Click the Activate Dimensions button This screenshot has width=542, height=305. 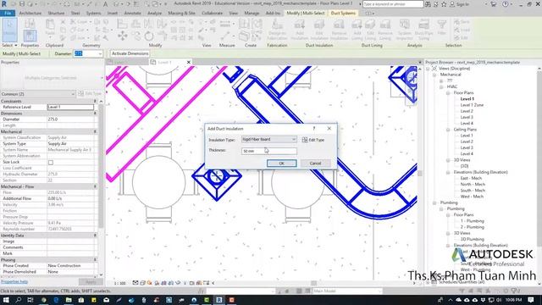(x=130, y=53)
